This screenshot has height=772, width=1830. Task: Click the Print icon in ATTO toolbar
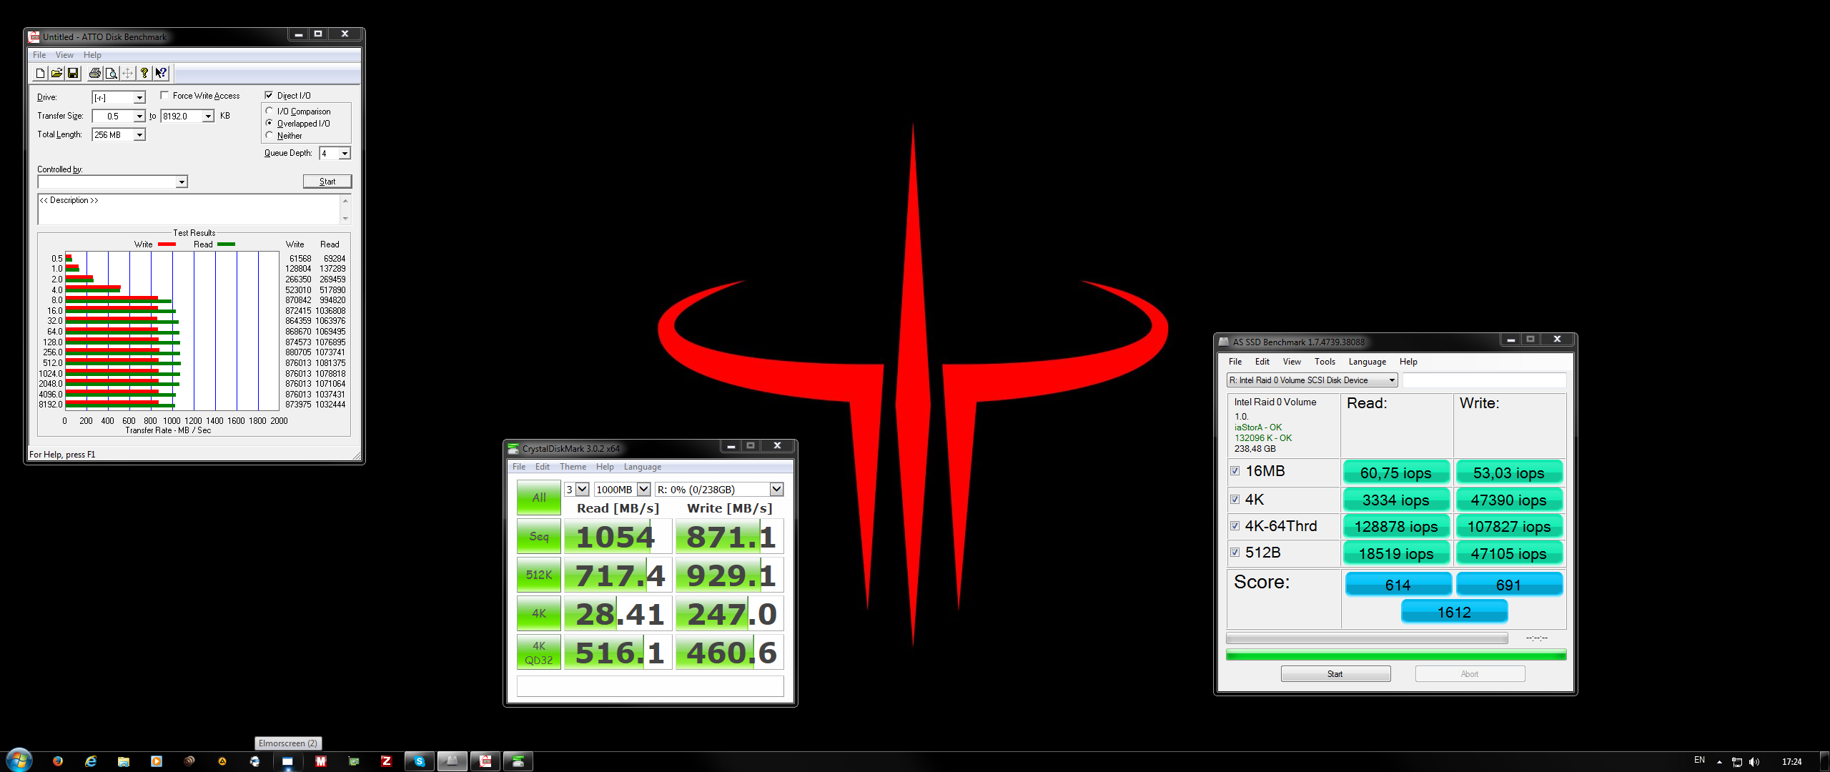[x=94, y=73]
